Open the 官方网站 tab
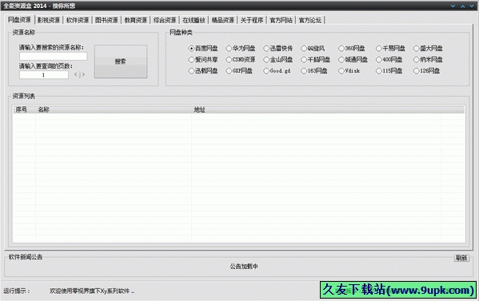 click(281, 20)
